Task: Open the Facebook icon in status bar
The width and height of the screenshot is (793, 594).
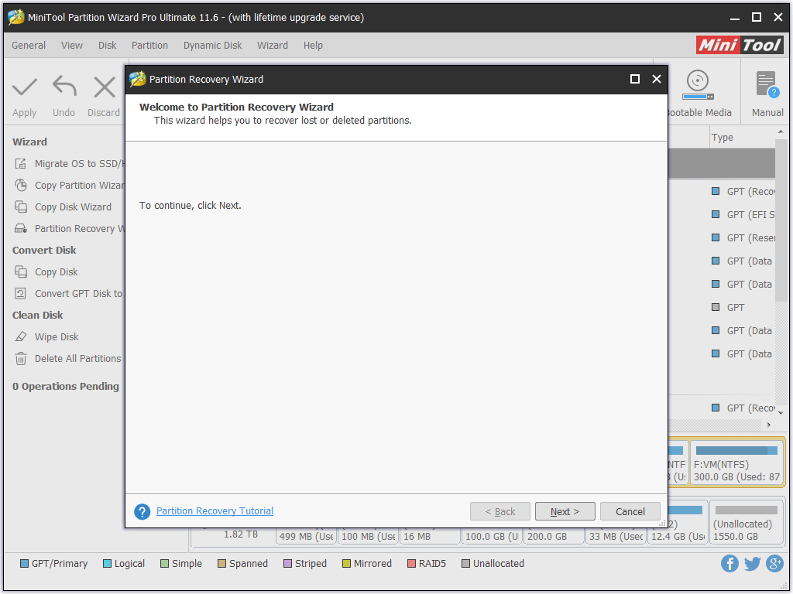Action: (729, 563)
